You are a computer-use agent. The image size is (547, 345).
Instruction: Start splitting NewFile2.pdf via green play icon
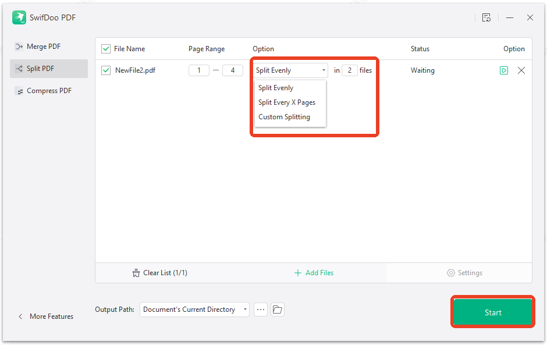tap(504, 70)
